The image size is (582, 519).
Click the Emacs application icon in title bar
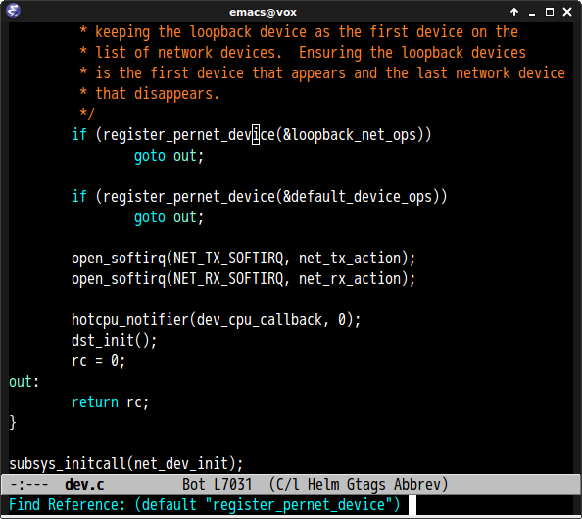[x=13, y=11]
